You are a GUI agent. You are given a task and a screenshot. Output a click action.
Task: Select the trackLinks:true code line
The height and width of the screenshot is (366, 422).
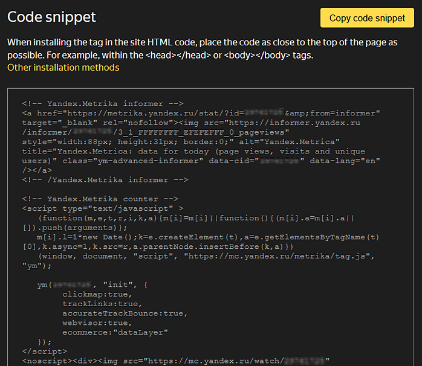[102, 303]
